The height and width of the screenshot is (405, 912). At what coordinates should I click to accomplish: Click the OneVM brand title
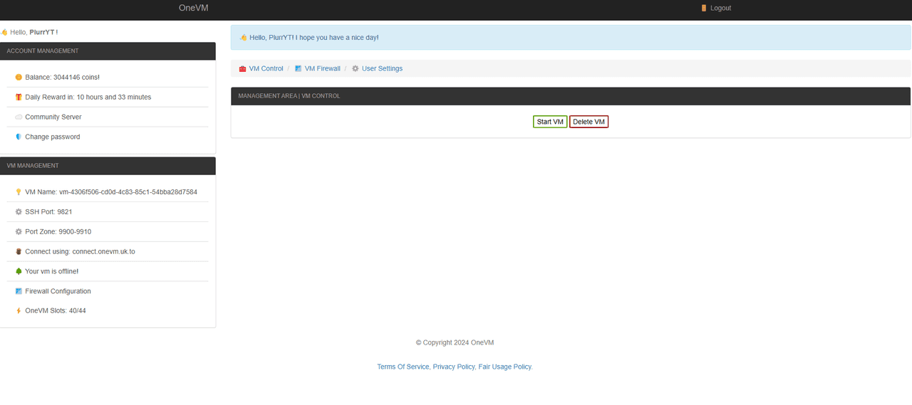tap(193, 8)
